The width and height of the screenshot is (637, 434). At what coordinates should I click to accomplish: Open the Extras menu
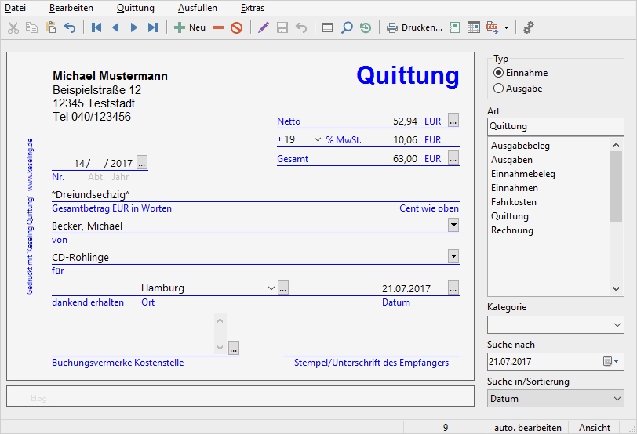click(253, 8)
